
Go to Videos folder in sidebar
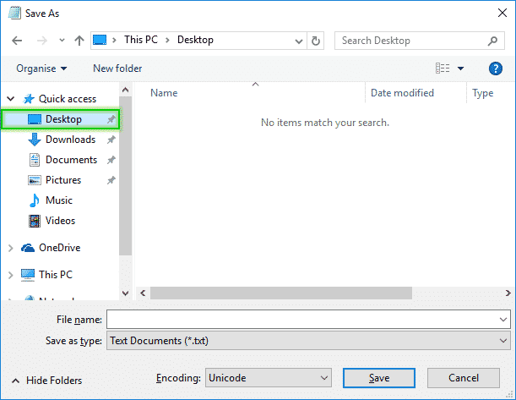[60, 221]
